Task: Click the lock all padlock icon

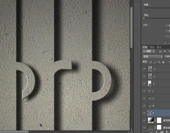Action: (163, 62)
